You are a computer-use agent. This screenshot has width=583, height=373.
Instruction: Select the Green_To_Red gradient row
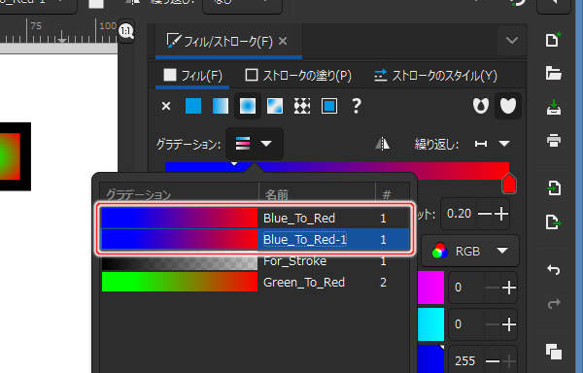point(255,282)
